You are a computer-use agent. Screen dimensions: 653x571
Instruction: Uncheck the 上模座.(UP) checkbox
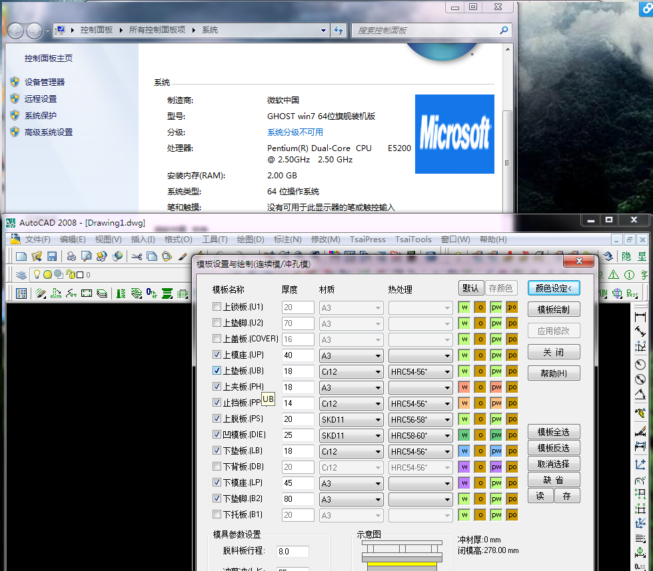[217, 355]
